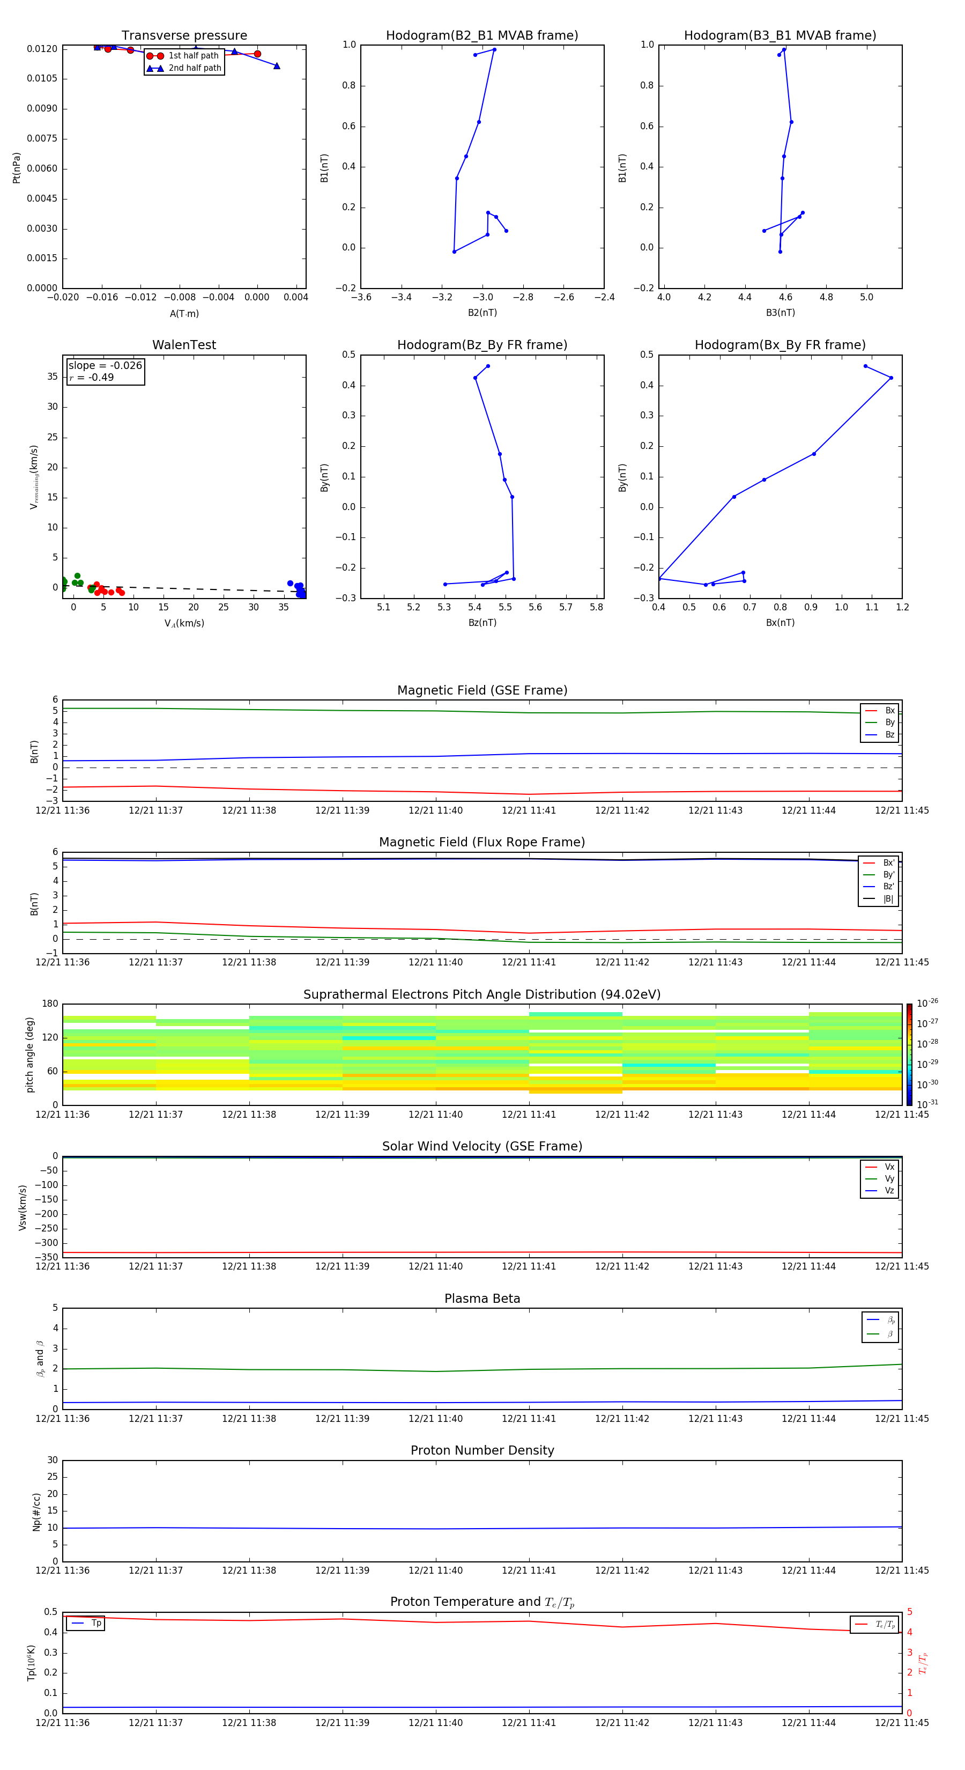Click the 'Te/Tp' legend entry in temperature plot
This screenshot has width=965, height=1770.
coord(875,1624)
